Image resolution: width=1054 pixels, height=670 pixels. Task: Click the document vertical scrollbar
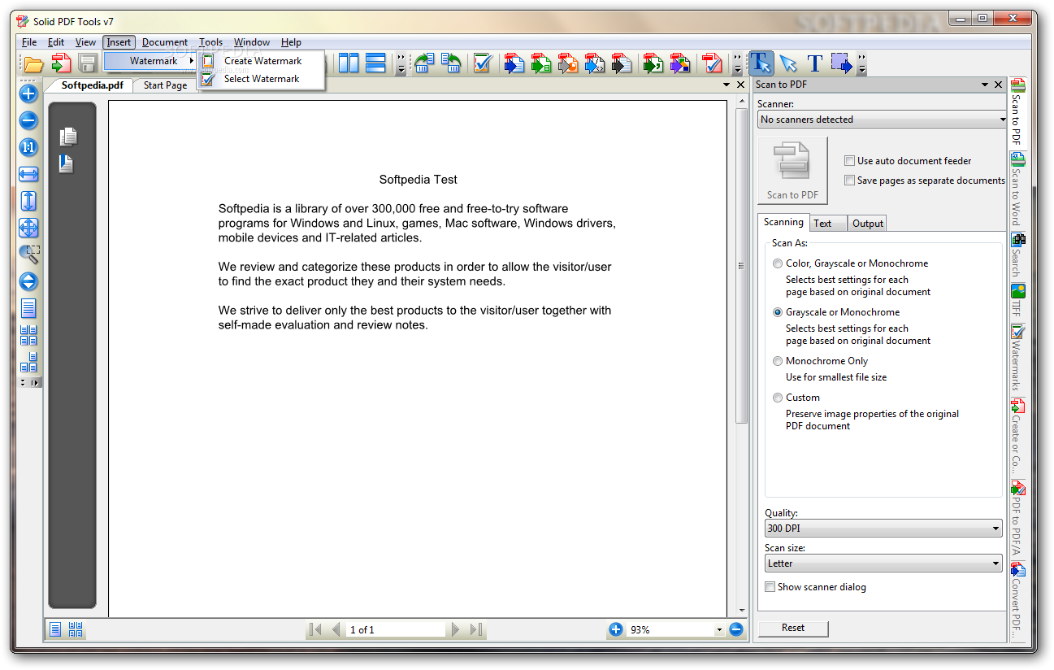click(x=740, y=266)
